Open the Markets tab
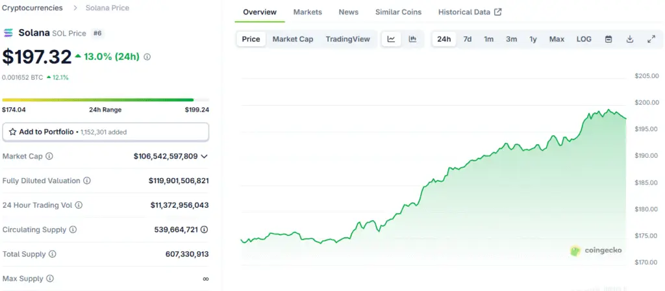 (x=307, y=12)
